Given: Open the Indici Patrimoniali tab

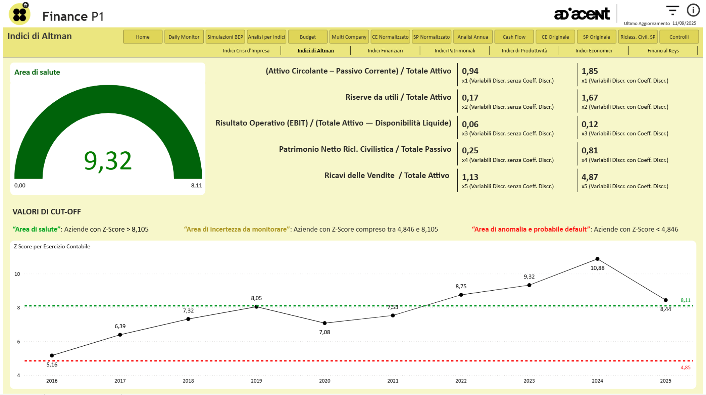Looking at the screenshot, I should pyautogui.click(x=455, y=51).
